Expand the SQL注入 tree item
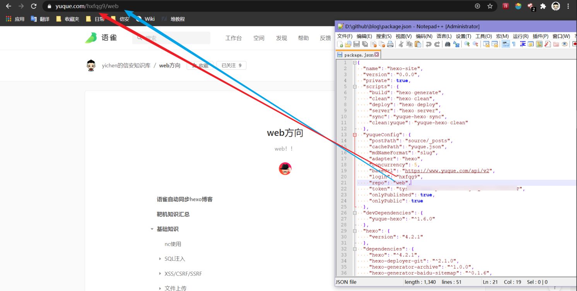This screenshot has width=577, height=291. (x=160, y=259)
